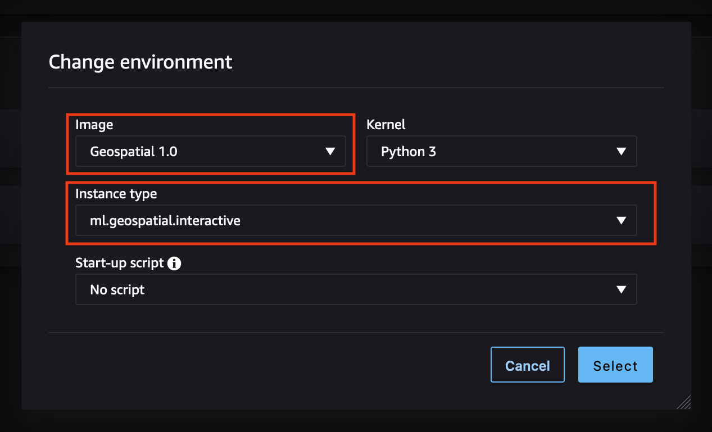Click the Image field label
This screenshot has height=432, width=712.
click(94, 125)
